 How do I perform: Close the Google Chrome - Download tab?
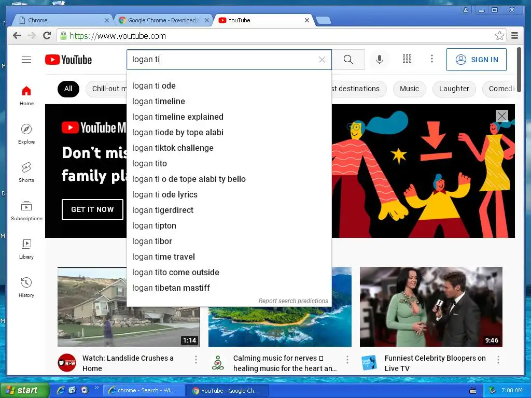pos(207,20)
